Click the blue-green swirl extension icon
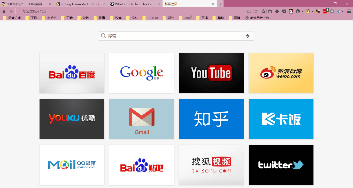The image size is (353, 188). [338, 11]
